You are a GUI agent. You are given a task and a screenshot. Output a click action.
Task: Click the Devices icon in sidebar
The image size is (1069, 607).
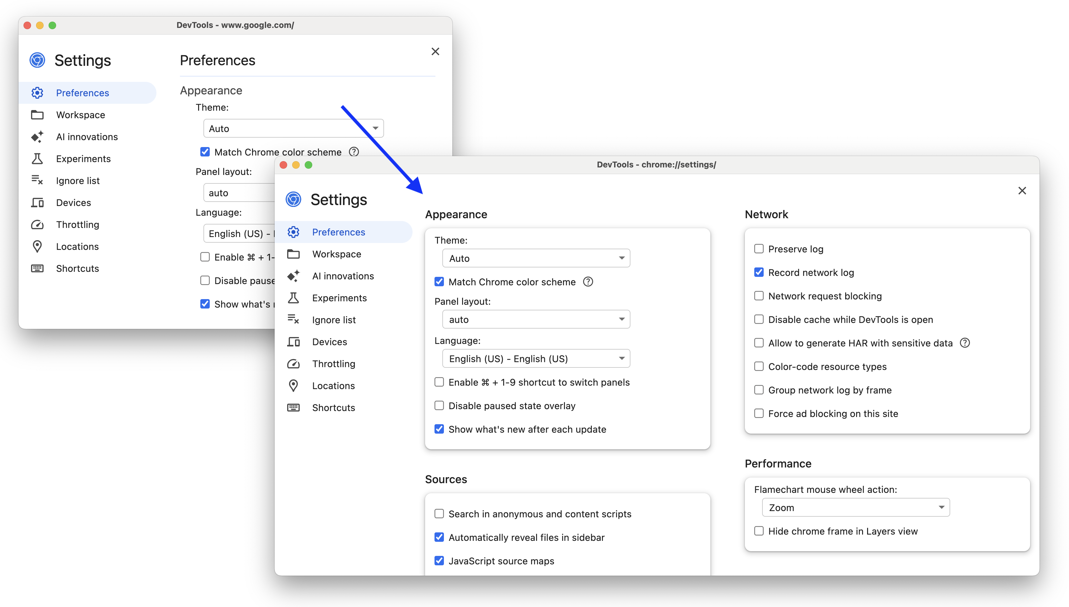293,341
